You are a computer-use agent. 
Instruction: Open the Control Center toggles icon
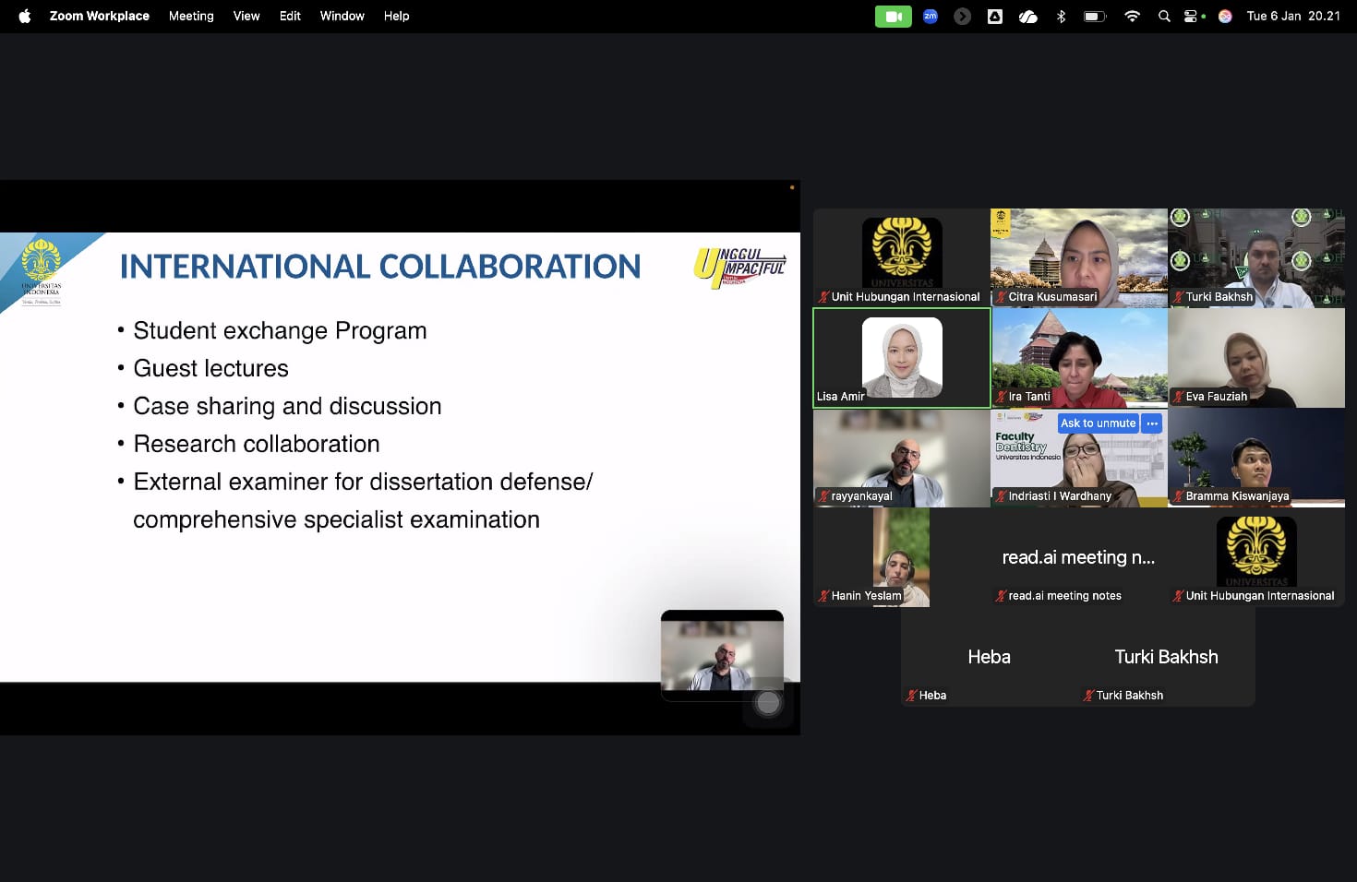(x=1192, y=17)
